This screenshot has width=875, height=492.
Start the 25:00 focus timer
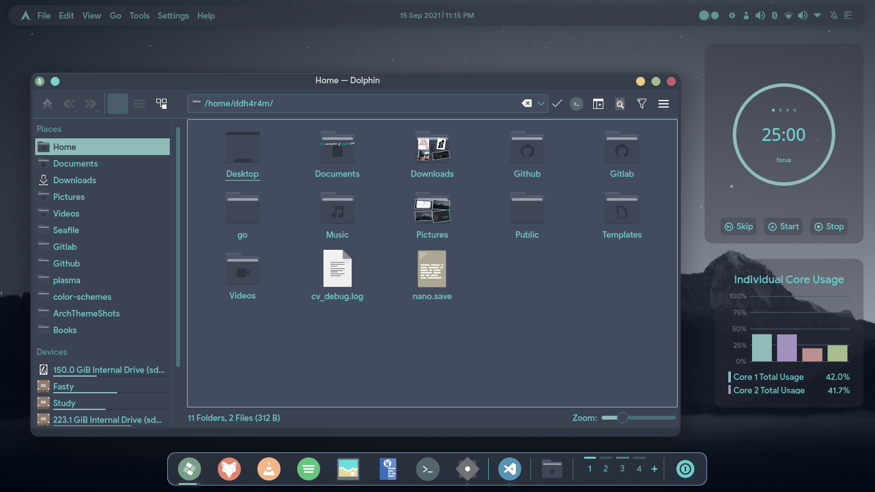[x=783, y=226]
